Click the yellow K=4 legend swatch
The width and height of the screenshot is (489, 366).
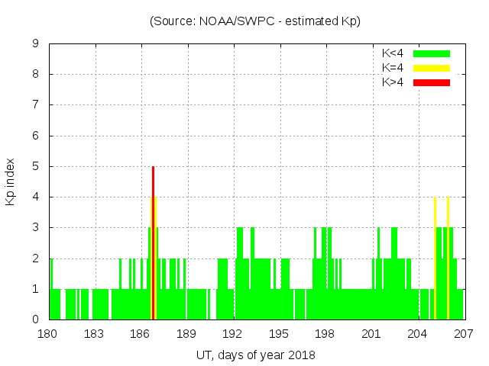click(432, 68)
